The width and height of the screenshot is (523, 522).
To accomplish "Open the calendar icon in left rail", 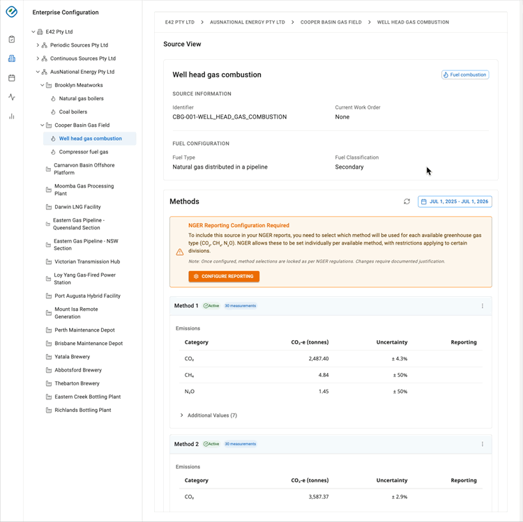I will 12,78.
